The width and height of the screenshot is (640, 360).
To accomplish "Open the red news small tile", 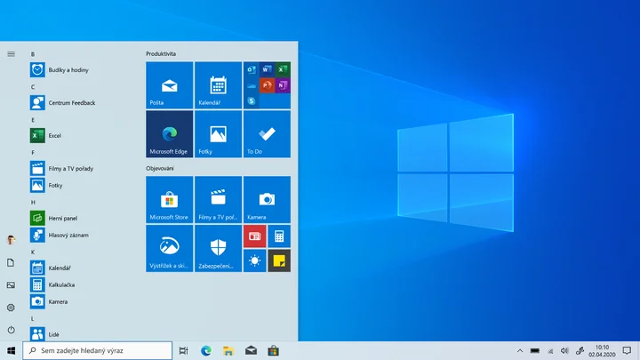I will [255, 236].
